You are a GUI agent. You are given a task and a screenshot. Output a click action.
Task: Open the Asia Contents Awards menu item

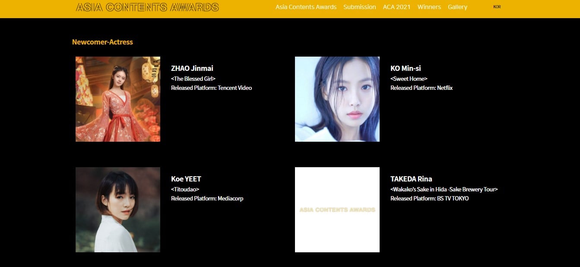click(306, 7)
